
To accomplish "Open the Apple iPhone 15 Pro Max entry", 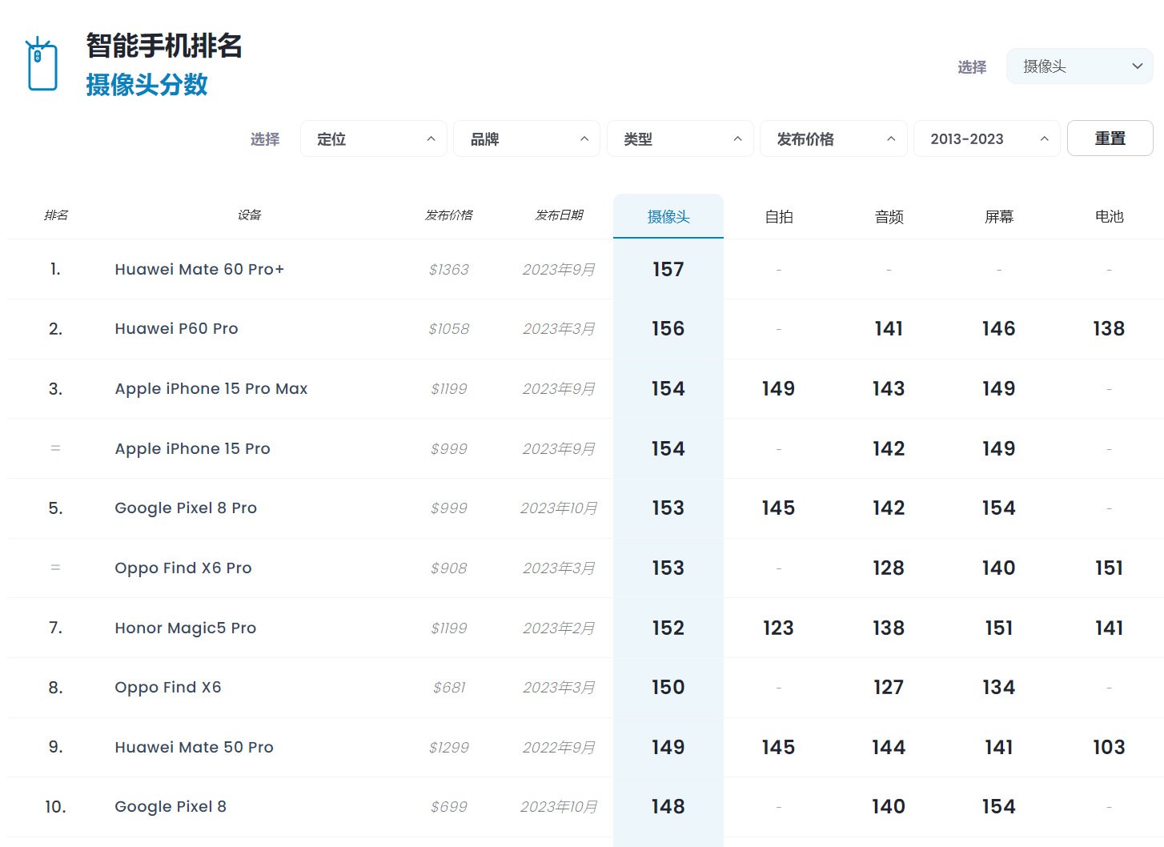I will (x=211, y=388).
